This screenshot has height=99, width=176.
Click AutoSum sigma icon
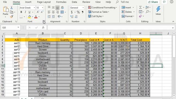(141, 7)
